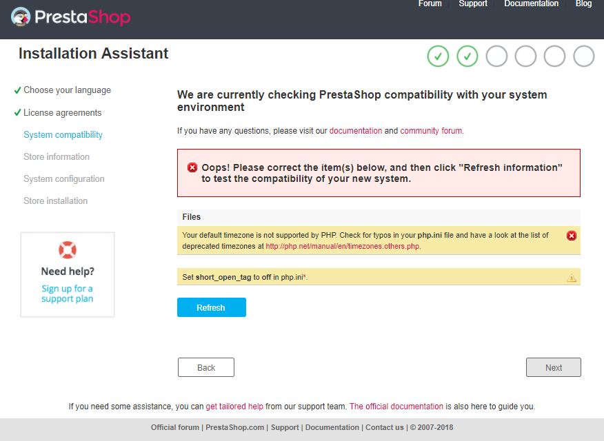
Task: Select License agreements step
Action: coord(62,112)
